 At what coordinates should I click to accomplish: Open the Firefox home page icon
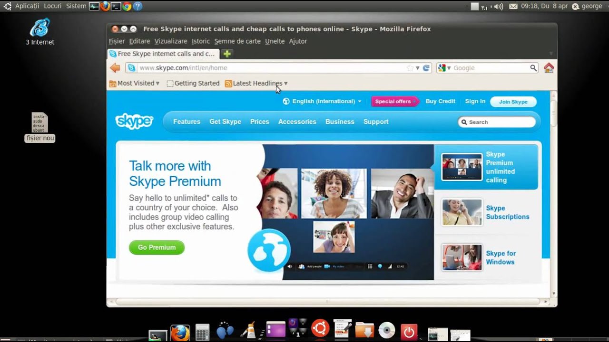coord(549,68)
